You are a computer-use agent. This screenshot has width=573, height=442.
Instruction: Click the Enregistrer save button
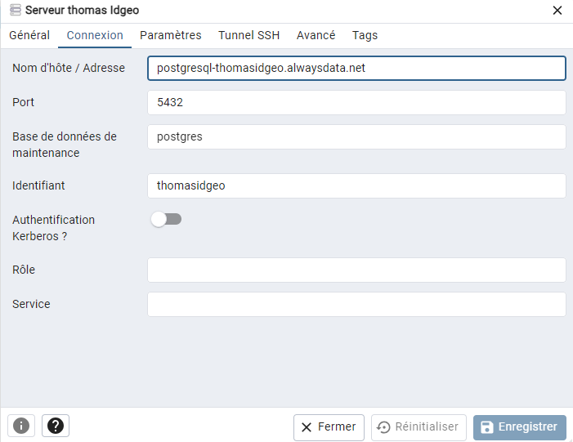click(519, 426)
